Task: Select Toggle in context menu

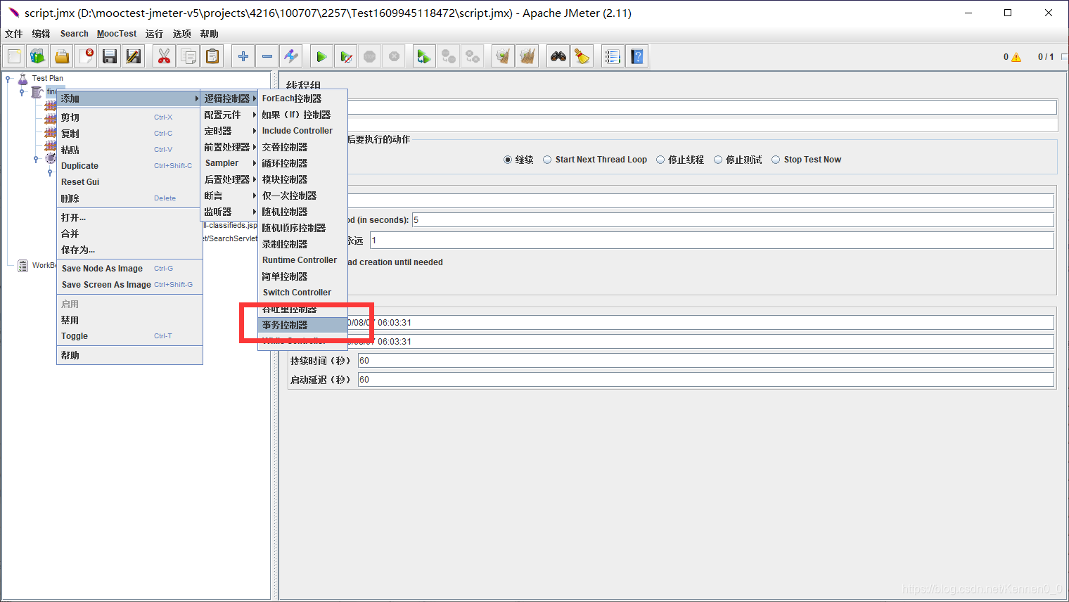Action: [x=129, y=336]
